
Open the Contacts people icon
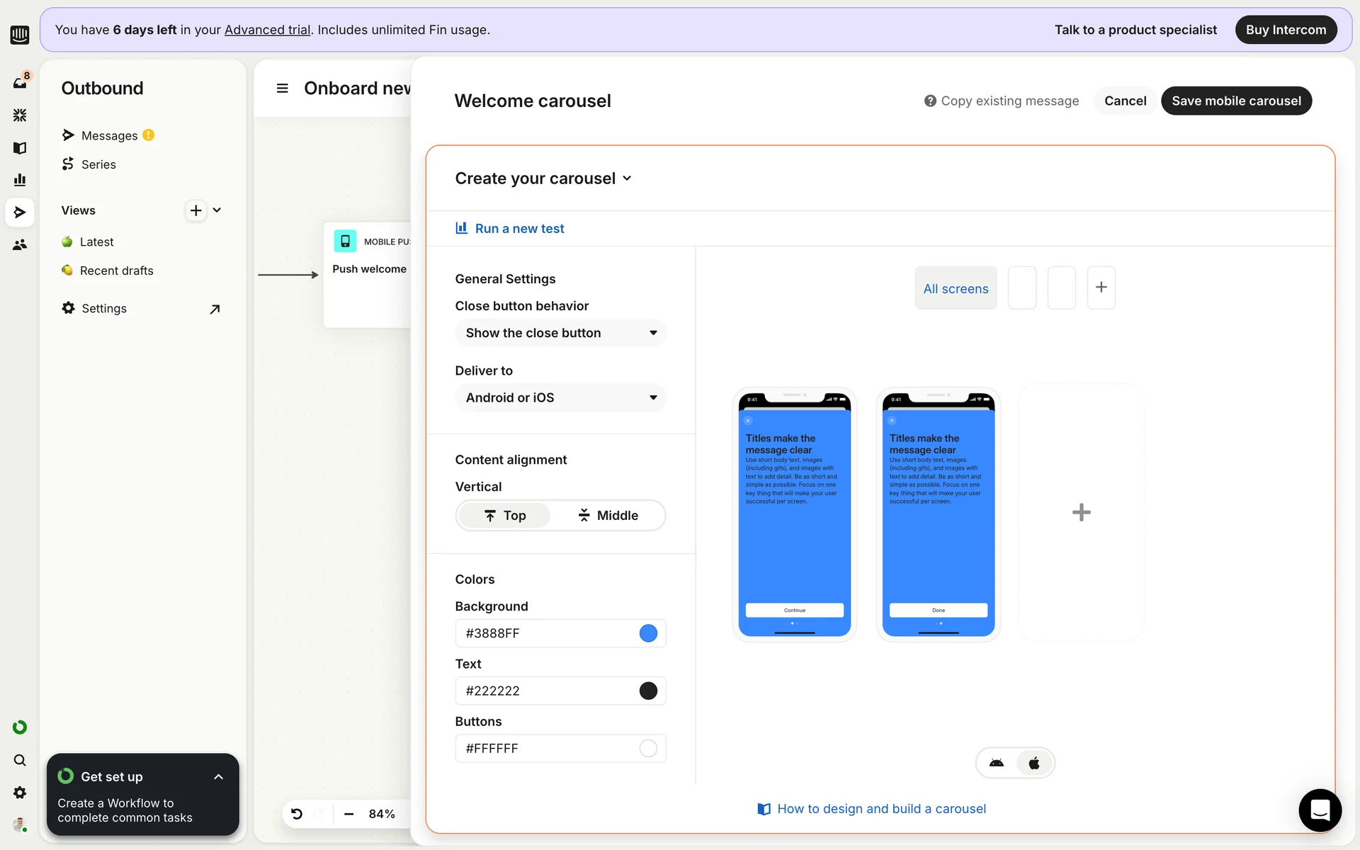(x=20, y=244)
